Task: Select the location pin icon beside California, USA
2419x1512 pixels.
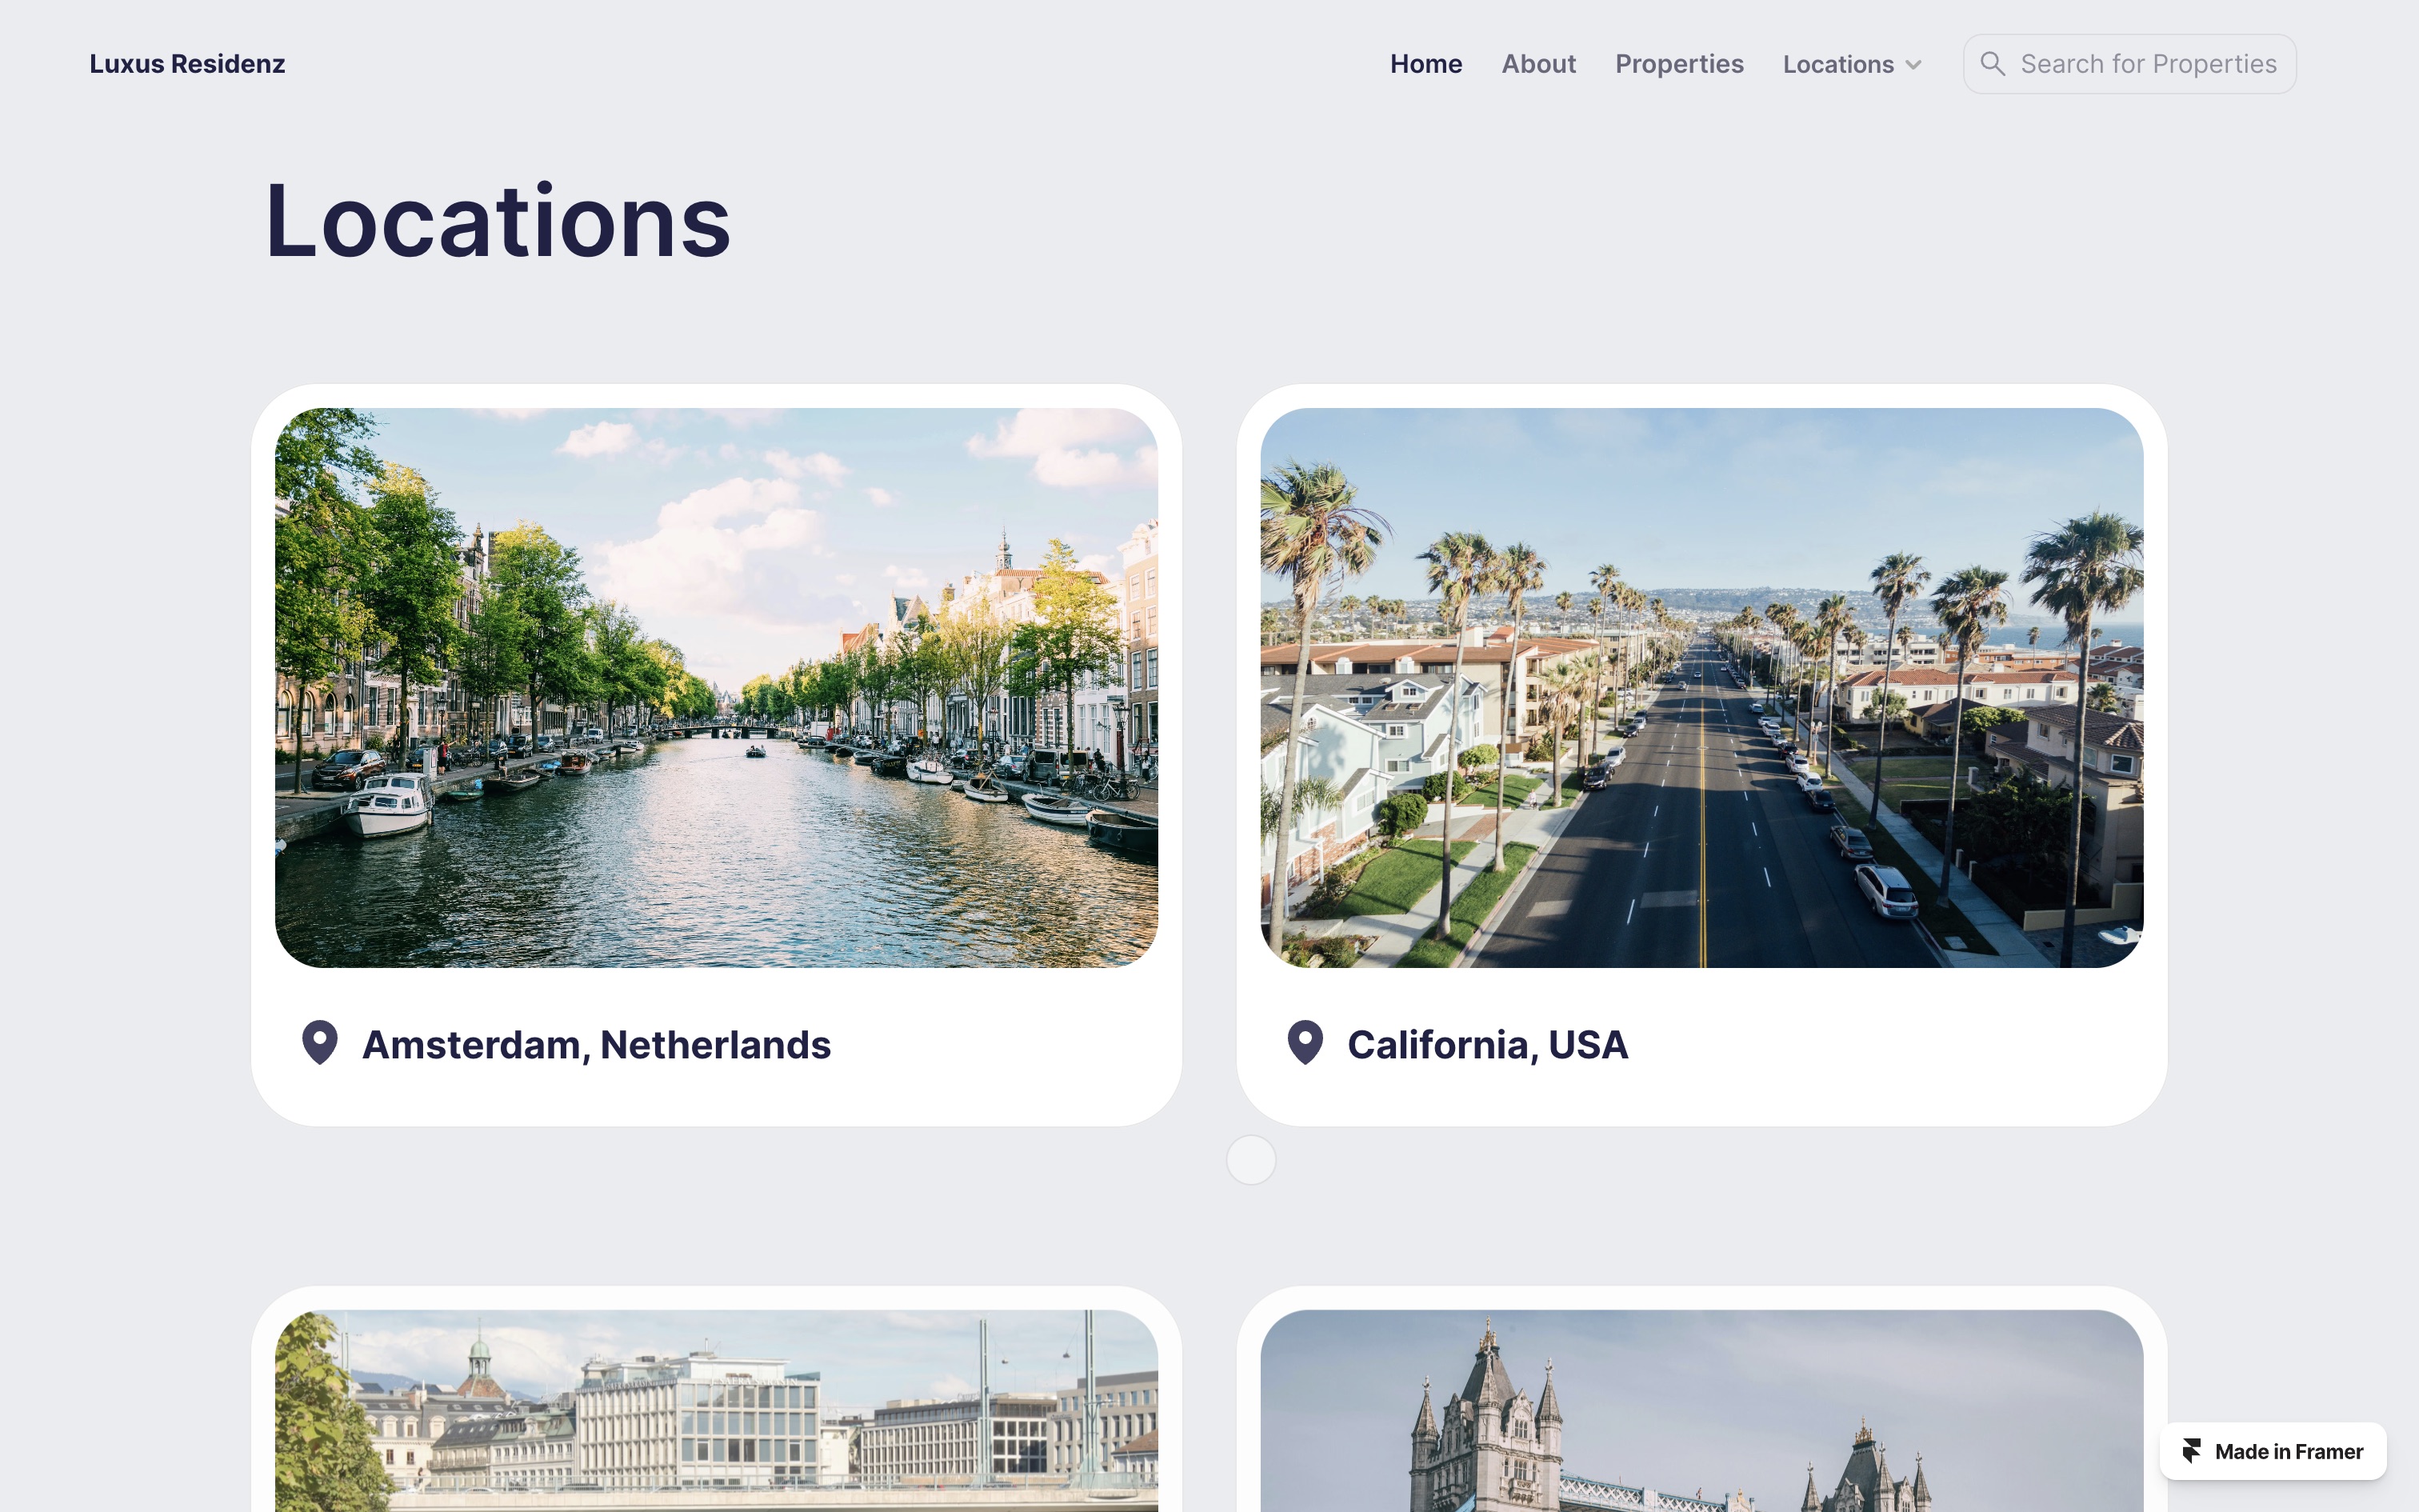Action: click(1305, 1043)
